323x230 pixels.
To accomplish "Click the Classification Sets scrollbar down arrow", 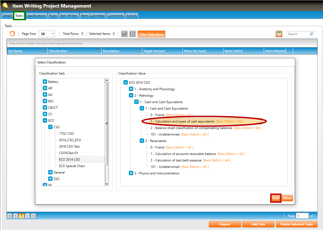I will point(107,184).
